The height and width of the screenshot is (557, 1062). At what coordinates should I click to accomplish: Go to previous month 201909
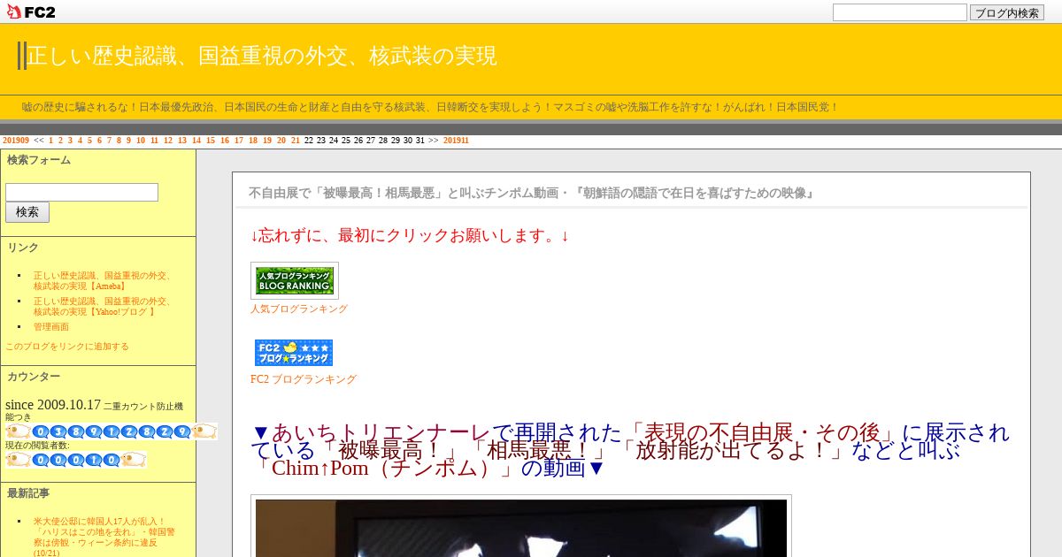pyautogui.click(x=16, y=141)
